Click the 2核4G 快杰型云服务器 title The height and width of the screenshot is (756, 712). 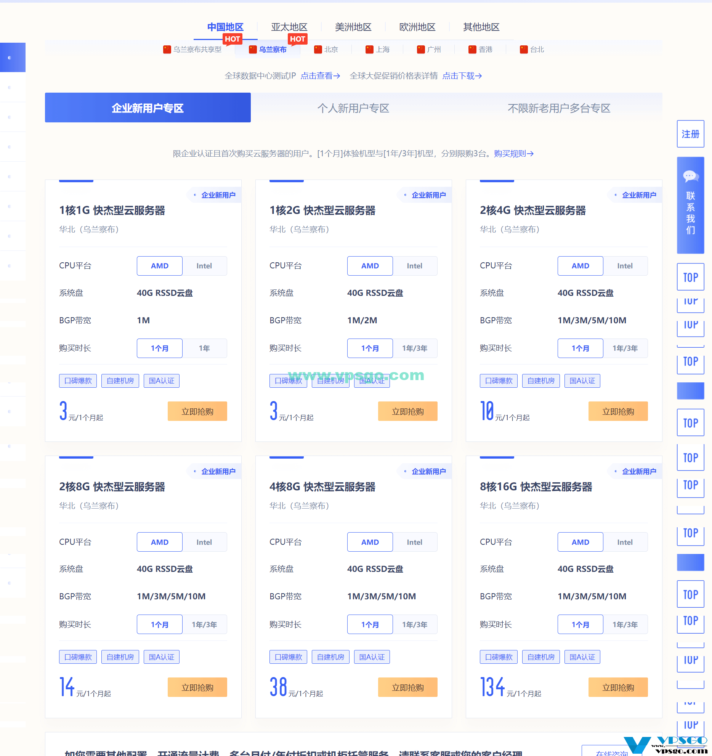pos(533,210)
